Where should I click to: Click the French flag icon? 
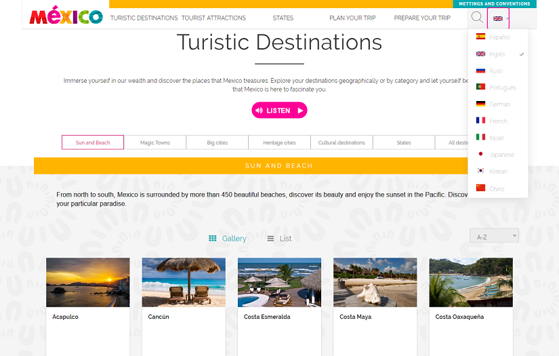tap(480, 120)
